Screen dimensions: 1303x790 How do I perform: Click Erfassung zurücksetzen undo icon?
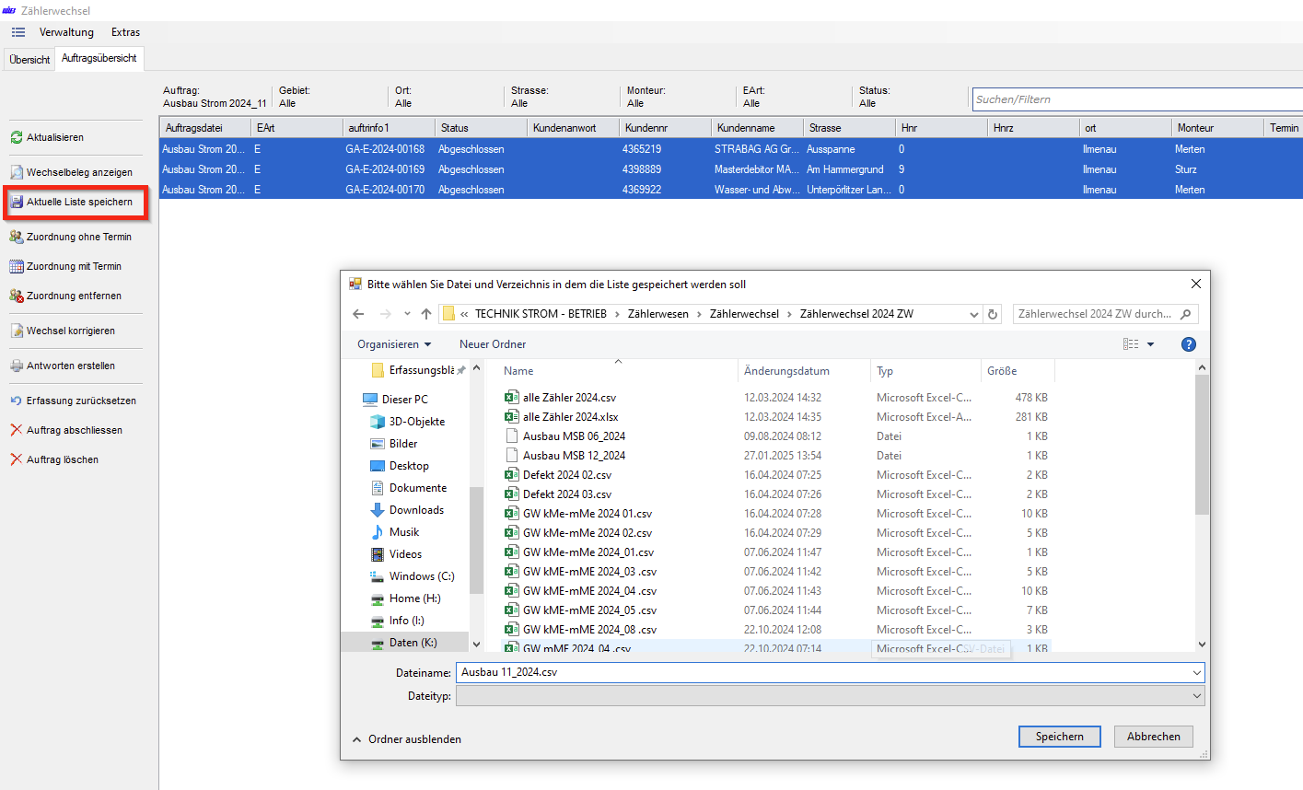point(17,401)
